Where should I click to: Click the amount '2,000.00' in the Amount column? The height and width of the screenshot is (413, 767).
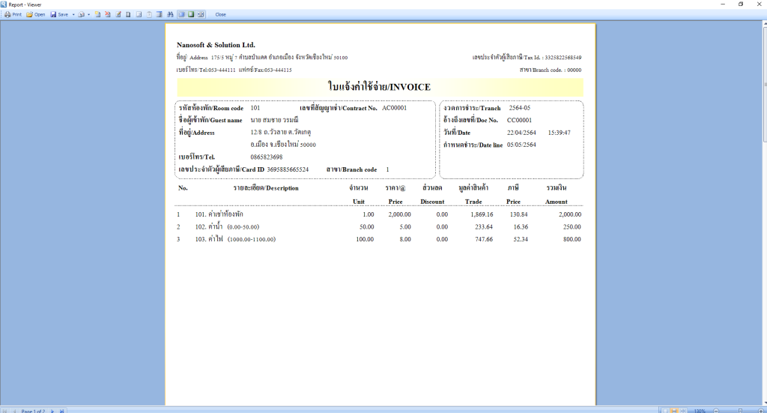point(570,215)
